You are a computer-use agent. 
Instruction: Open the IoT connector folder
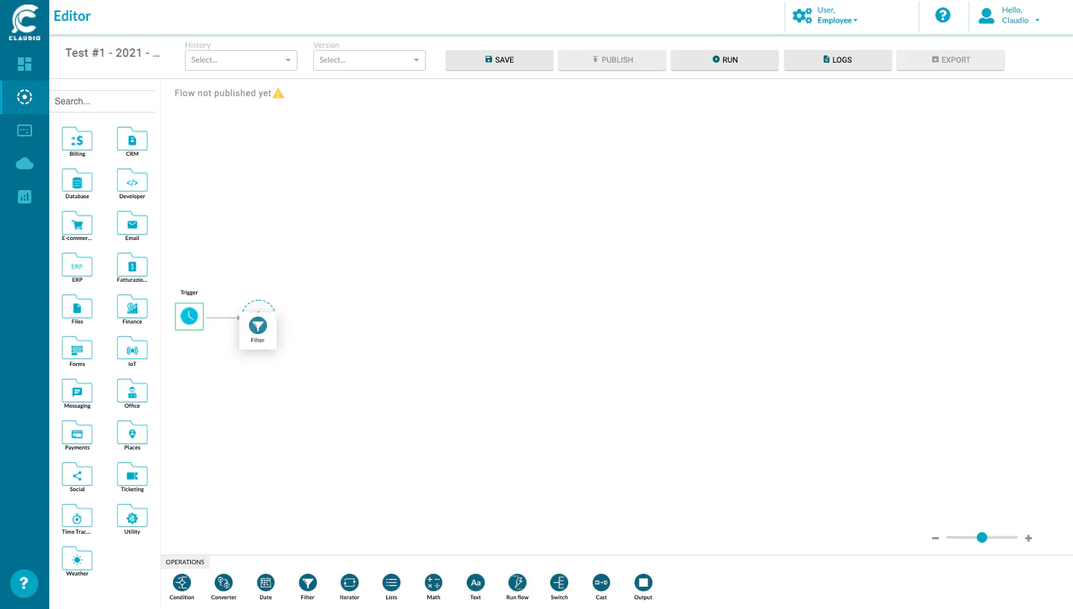(x=132, y=350)
